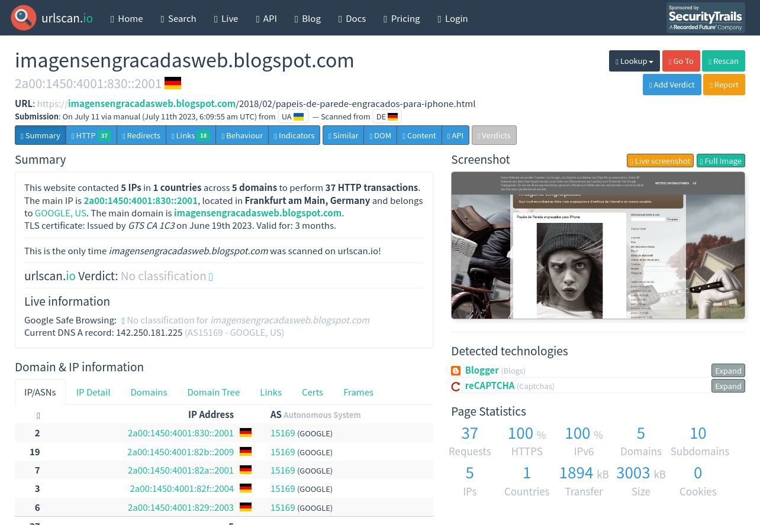Image resolution: width=760 pixels, height=525 pixels.
Task: Open the page screenshot thumbnail
Action: coord(598,245)
